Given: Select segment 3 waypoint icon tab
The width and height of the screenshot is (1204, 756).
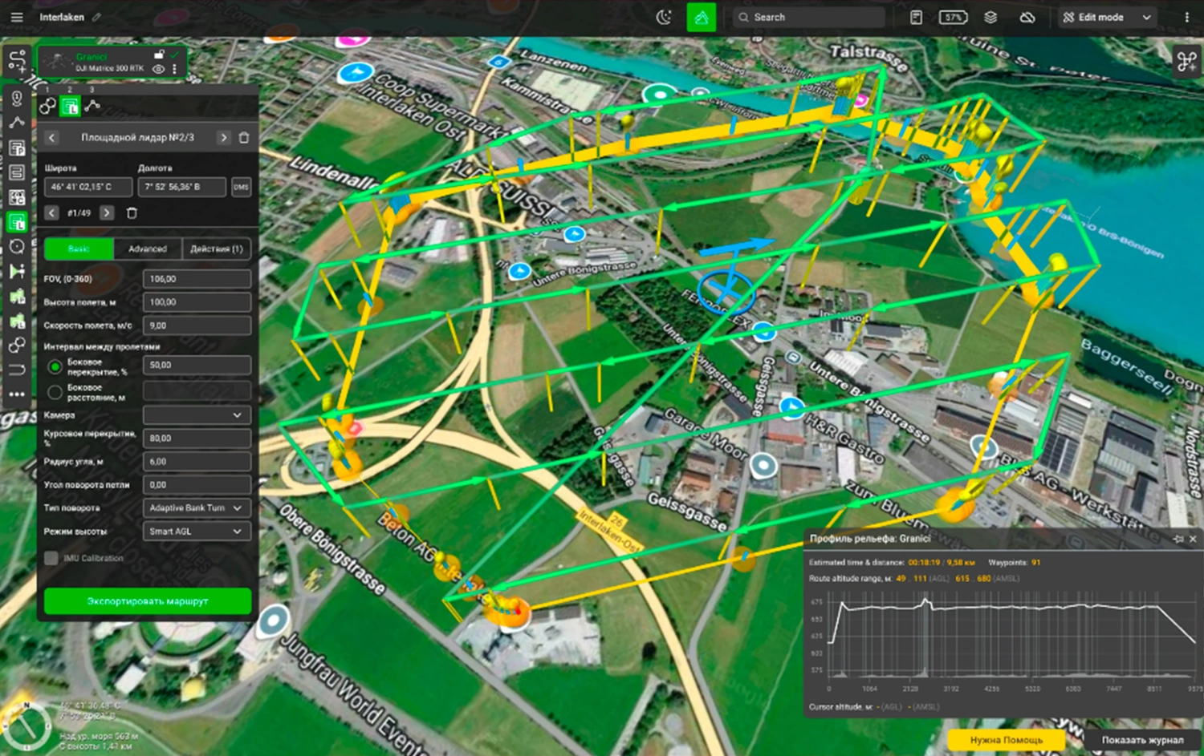Looking at the screenshot, I should tap(92, 106).
